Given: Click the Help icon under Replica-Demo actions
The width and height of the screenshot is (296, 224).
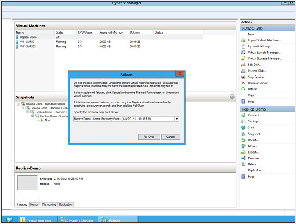Looking at the screenshot, I should [244, 177].
